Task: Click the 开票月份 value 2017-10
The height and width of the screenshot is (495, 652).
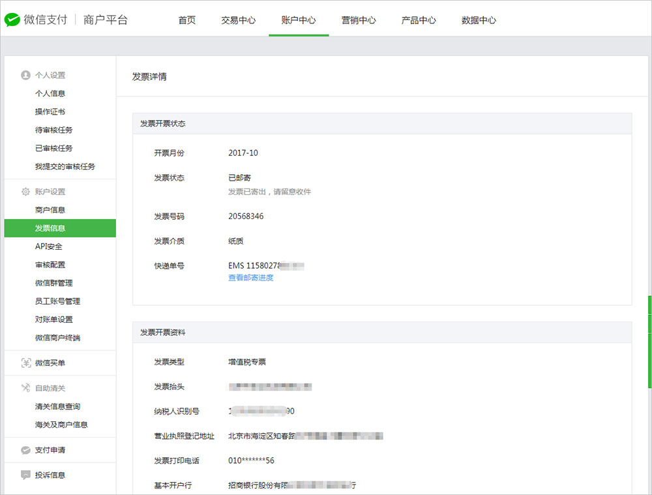Action: pyautogui.click(x=243, y=153)
